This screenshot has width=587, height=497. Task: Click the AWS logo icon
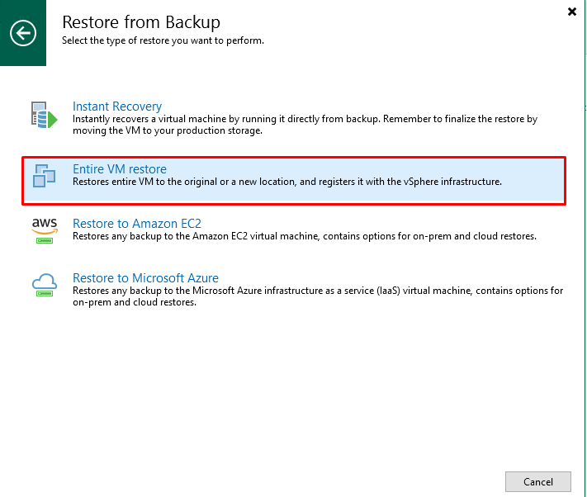[45, 230]
